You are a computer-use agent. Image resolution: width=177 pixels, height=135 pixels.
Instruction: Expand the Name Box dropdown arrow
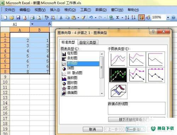[x=32, y=24]
